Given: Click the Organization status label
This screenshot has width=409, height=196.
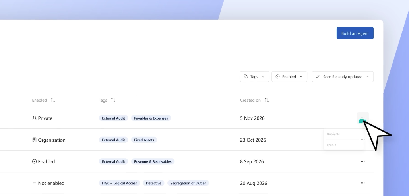Looking at the screenshot, I should pyautogui.click(x=49, y=140).
